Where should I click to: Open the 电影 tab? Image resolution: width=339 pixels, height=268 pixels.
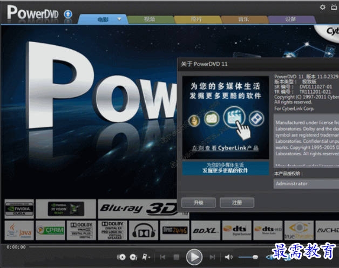(103, 19)
